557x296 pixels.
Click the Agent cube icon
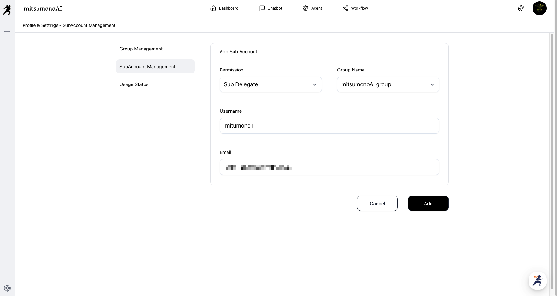pyautogui.click(x=305, y=8)
